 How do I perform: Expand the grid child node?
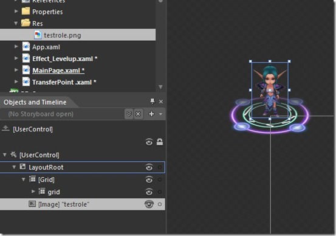[x=33, y=191]
